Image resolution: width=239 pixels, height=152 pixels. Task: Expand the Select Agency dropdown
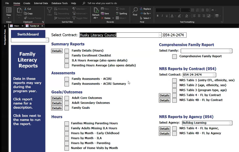(230, 123)
